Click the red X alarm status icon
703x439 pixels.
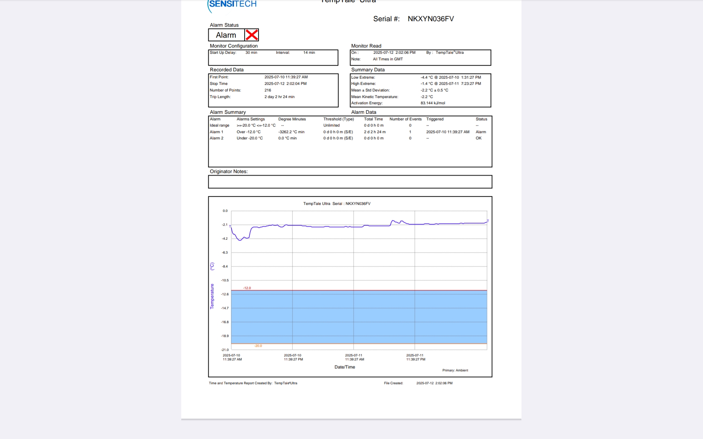point(252,35)
